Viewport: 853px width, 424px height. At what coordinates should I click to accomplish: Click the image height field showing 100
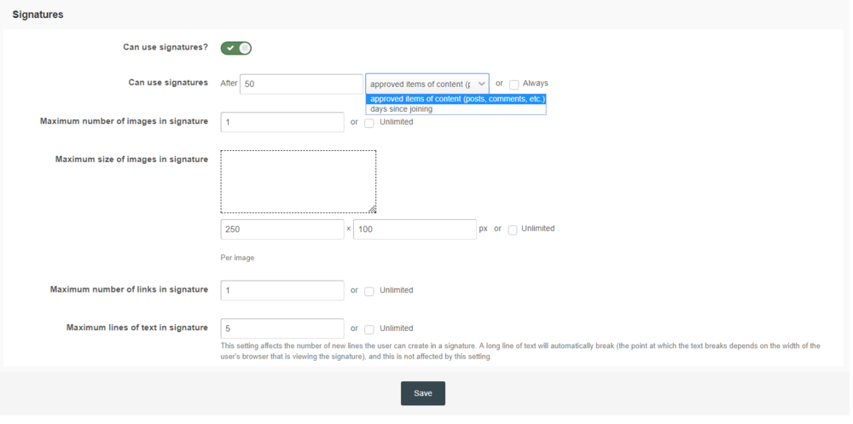pyautogui.click(x=415, y=229)
